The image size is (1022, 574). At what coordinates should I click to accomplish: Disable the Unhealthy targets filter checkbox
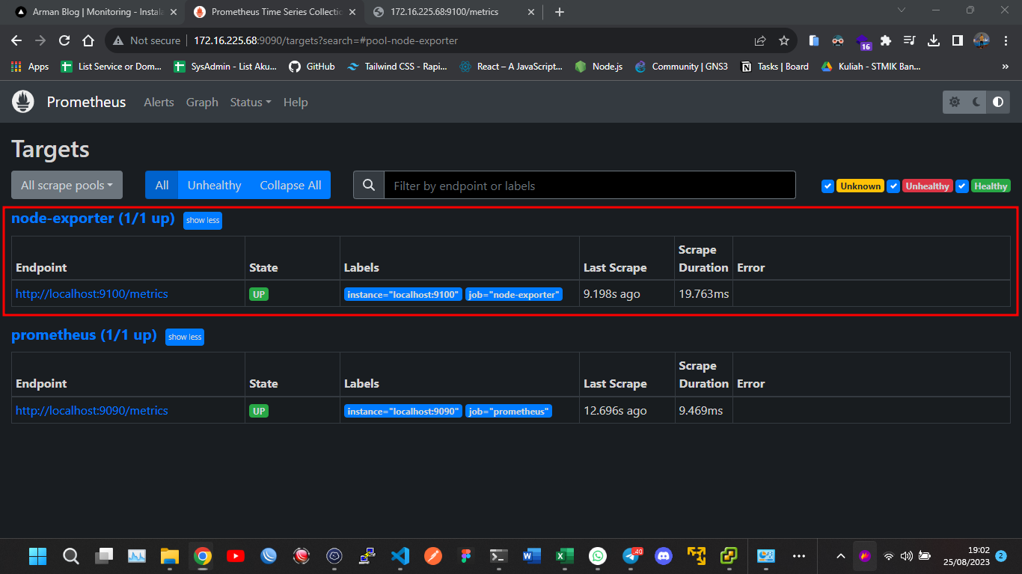pyautogui.click(x=893, y=186)
